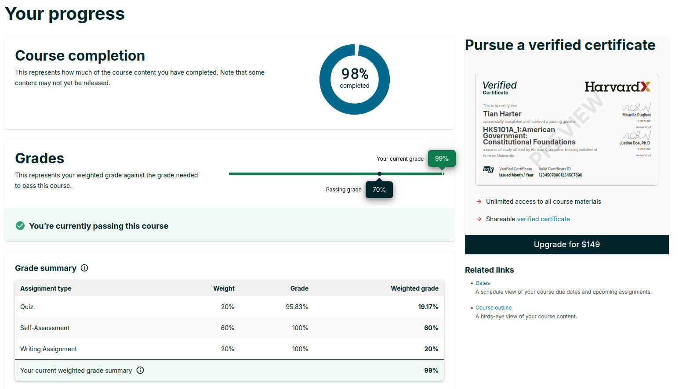Screen dimensions: 686x389
Task: Click the 70% passing grade badge
Action: click(379, 190)
